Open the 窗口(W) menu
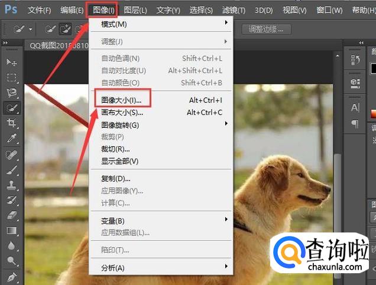This screenshot has width=376, height=285. 329,10
